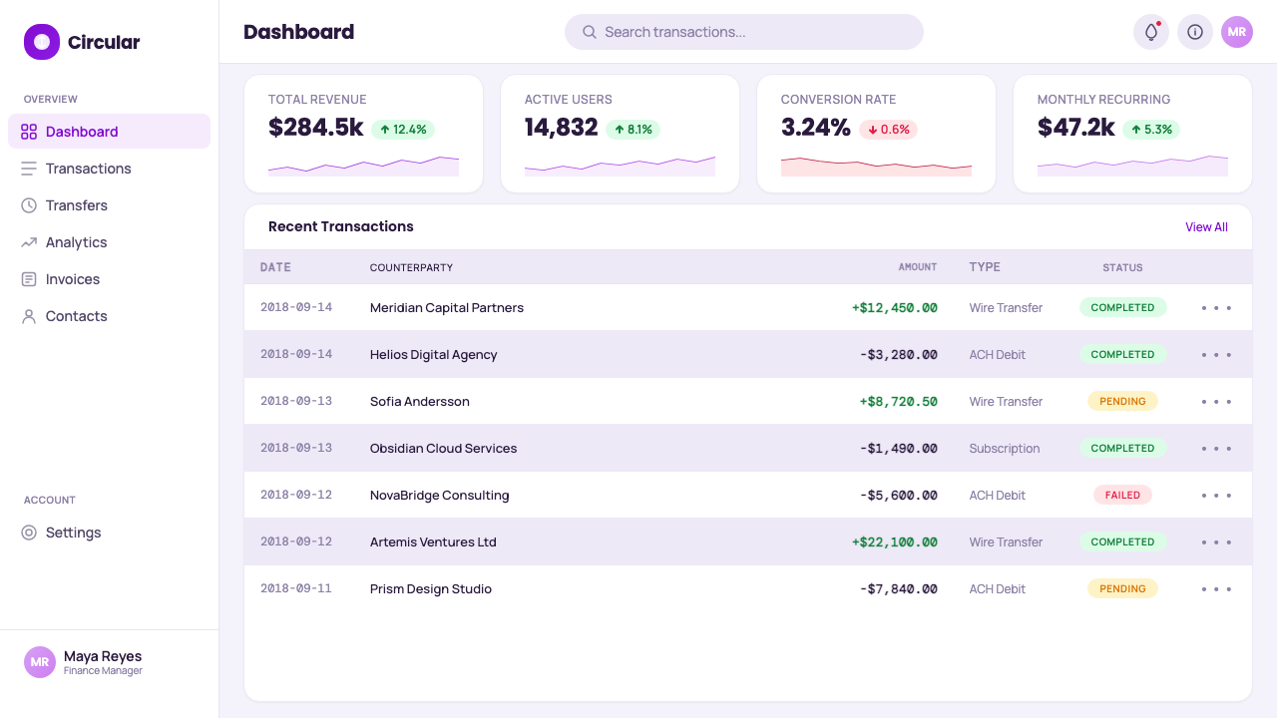Sort by the Amount column header
Image resolution: width=1277 pixels, height=718 pixels.
[918, 267]
